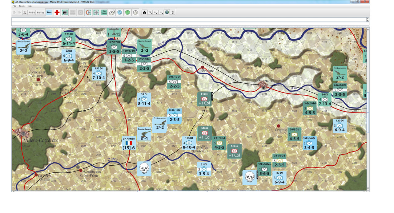This screenshot has height=213, width=394.
Task: Click the Crugny village label
Action: pyautogui.click(x=280, y=130)
